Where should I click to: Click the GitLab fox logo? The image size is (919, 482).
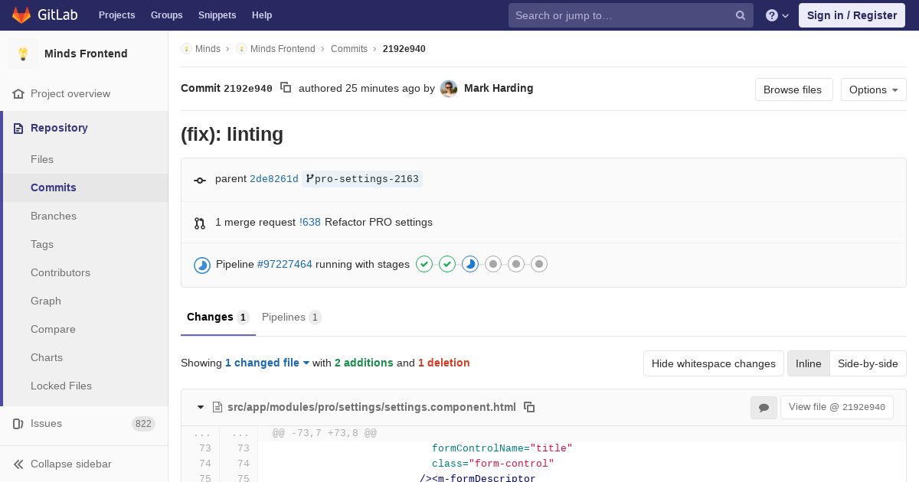21,15
